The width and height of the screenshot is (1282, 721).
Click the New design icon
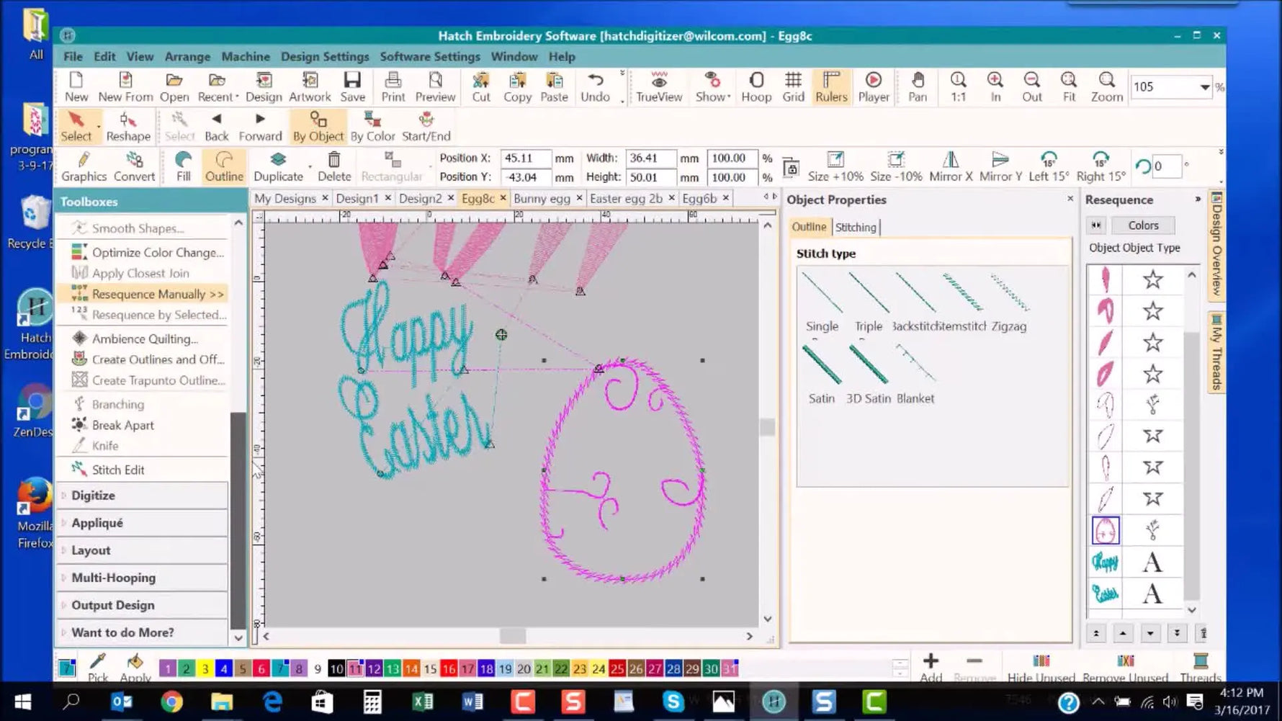pyautogui.click(x=76, y=87)
